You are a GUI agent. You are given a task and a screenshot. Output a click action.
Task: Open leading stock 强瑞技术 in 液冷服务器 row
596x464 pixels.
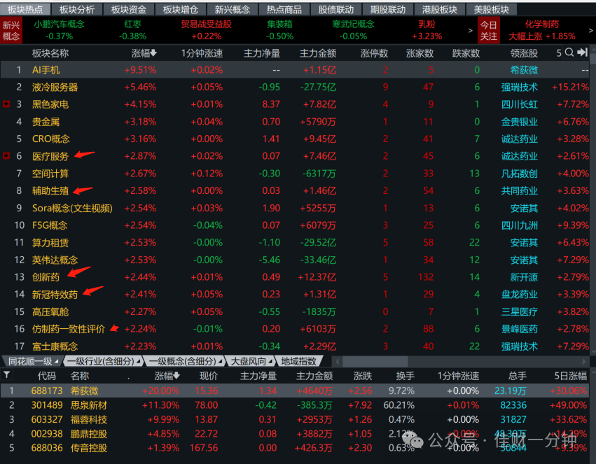(519, 87)
